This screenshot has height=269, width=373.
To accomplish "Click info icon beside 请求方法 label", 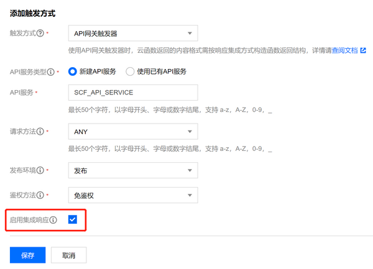I will 40,131.
